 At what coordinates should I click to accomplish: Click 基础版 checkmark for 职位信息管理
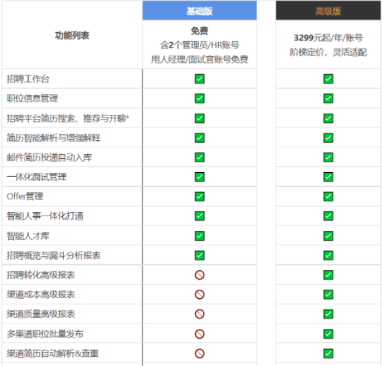[x=199, y=99]
